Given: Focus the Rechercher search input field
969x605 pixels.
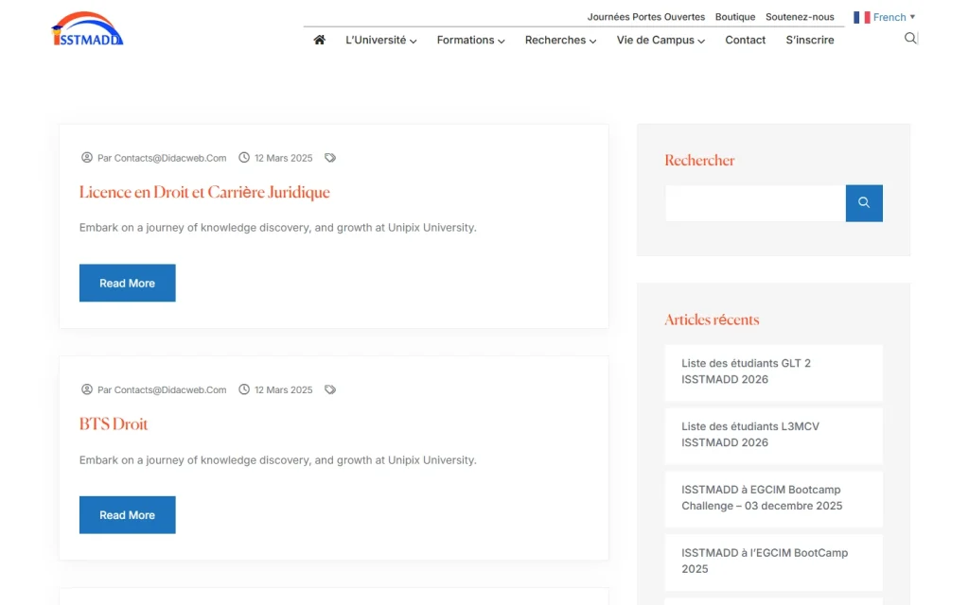Looking at the screenshot, I should [x=755, y=203].
